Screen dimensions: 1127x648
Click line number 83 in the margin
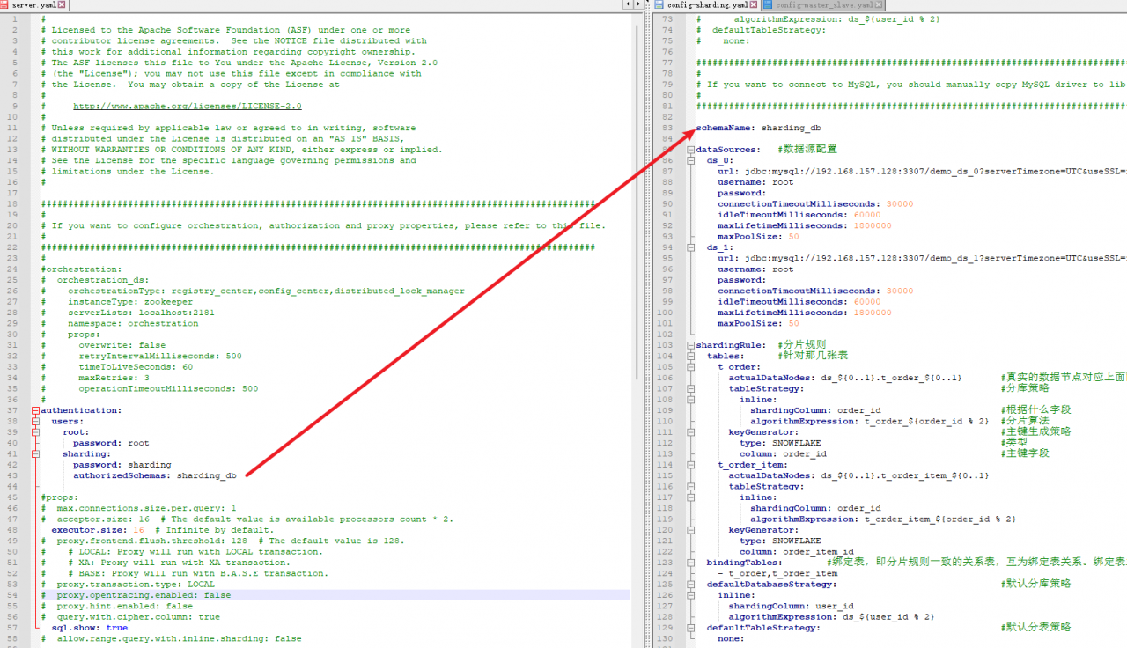pyautogui.click(x=667, y=128)
